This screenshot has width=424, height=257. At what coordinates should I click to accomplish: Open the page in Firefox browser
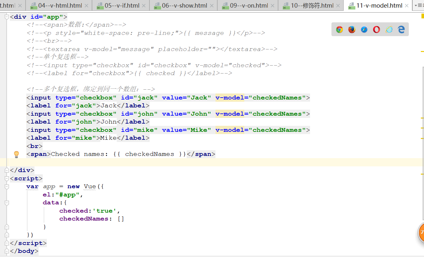352,29
